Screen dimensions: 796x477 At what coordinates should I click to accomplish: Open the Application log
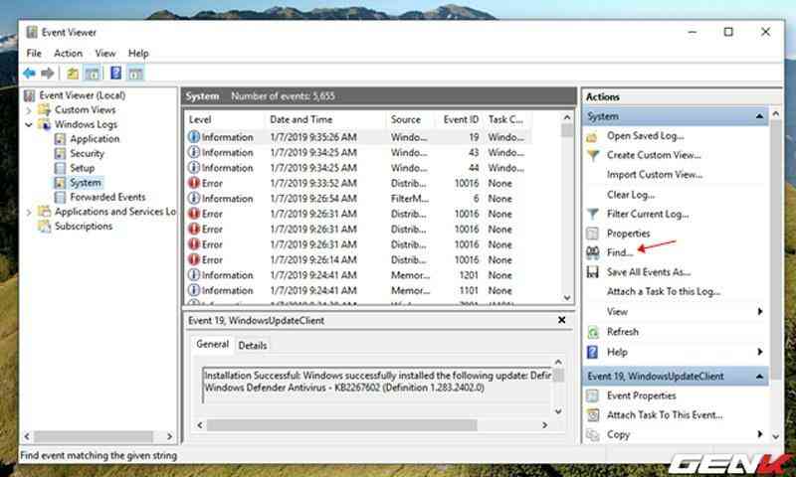pos(95,139)
